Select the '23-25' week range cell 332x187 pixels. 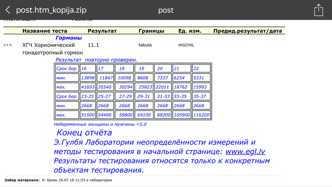tap(88, 97)
